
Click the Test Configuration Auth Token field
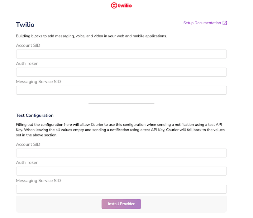point(121,171)
